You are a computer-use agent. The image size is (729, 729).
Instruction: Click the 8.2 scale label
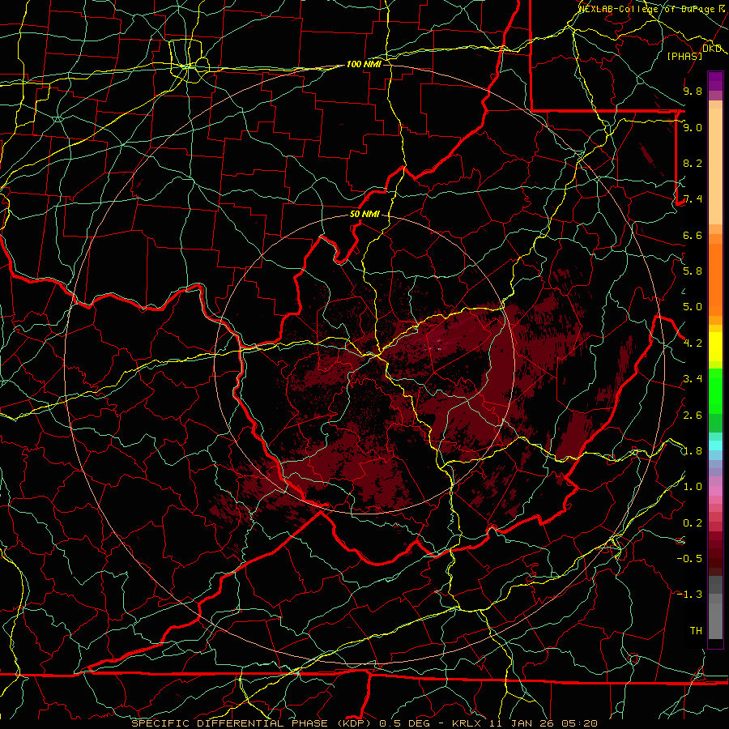coord(693,163)
